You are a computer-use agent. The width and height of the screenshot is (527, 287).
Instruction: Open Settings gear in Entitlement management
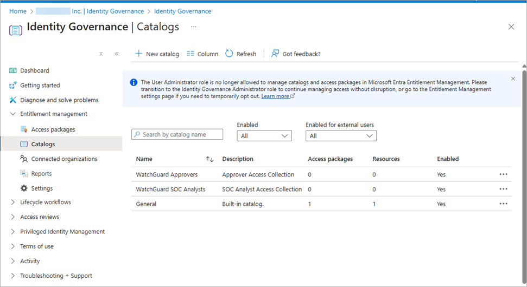click(24, 188)
